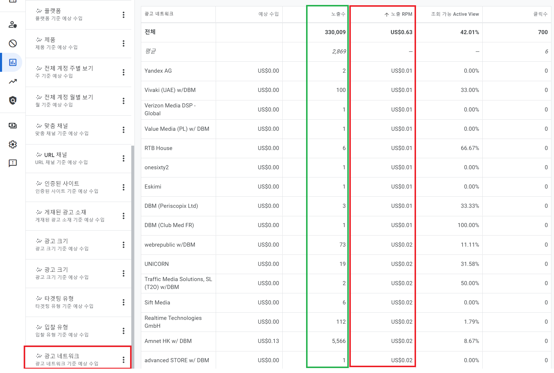Click the Blocking controls circle-slash icon
This screenshot has height=373, width=554.
point(13,43)
